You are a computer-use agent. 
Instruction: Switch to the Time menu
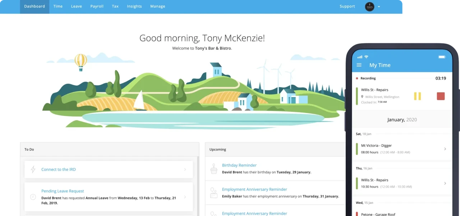tap(58, 6)
